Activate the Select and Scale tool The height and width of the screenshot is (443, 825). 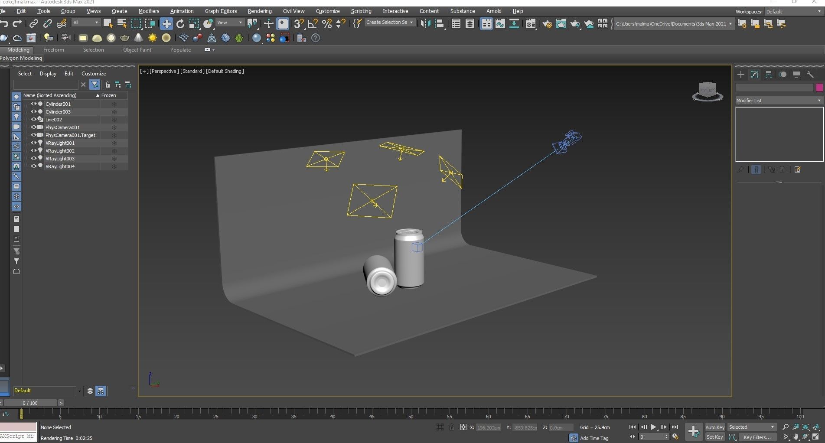[x=194, y=23]
